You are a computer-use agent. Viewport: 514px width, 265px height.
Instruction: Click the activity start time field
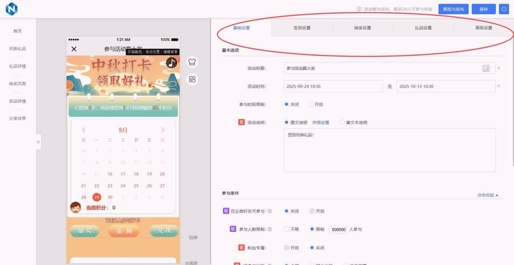tap(333, 86)
